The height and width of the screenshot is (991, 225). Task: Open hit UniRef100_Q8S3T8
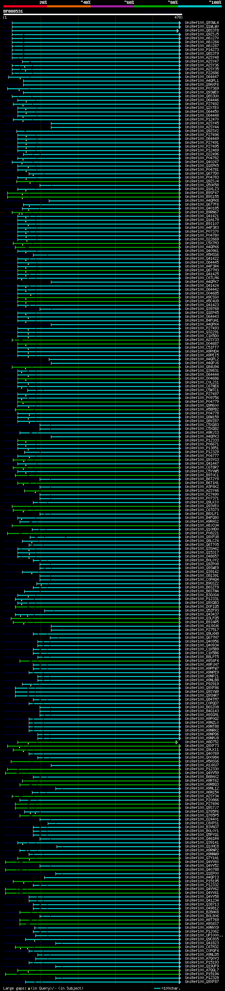(202, 30)
